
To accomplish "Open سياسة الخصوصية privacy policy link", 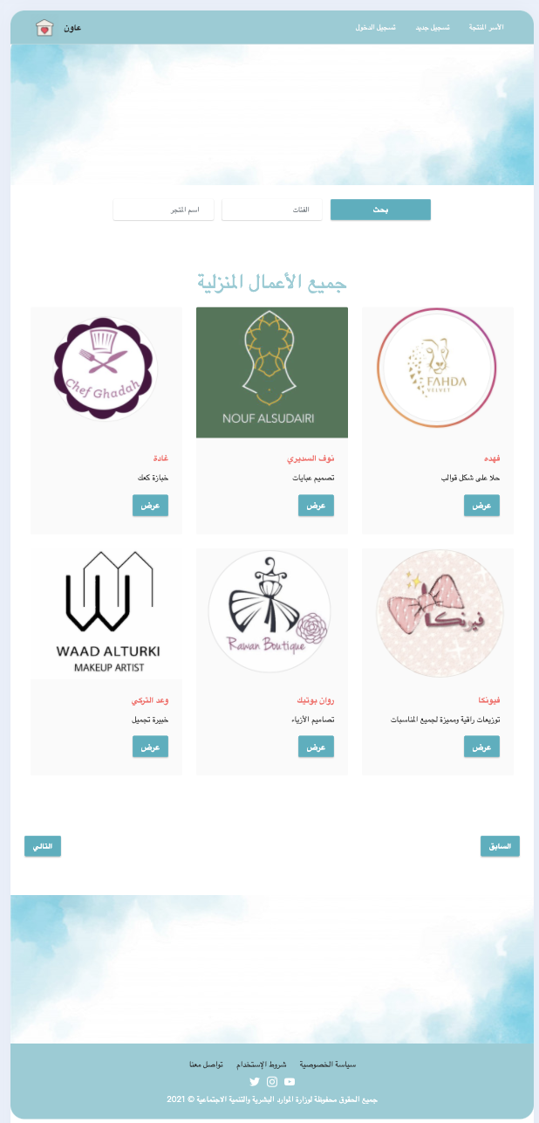I will pyautogui.click(x=328, y=1064).
